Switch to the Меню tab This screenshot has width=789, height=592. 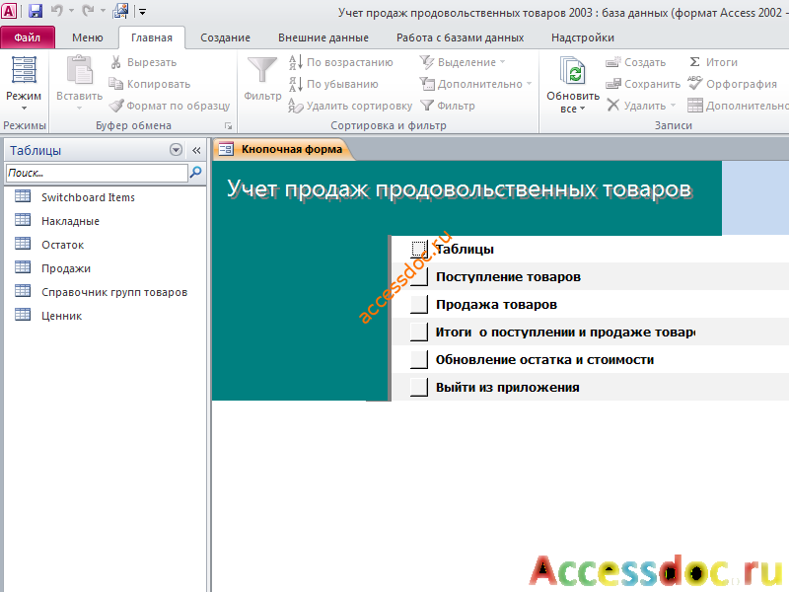click(87, 37)
